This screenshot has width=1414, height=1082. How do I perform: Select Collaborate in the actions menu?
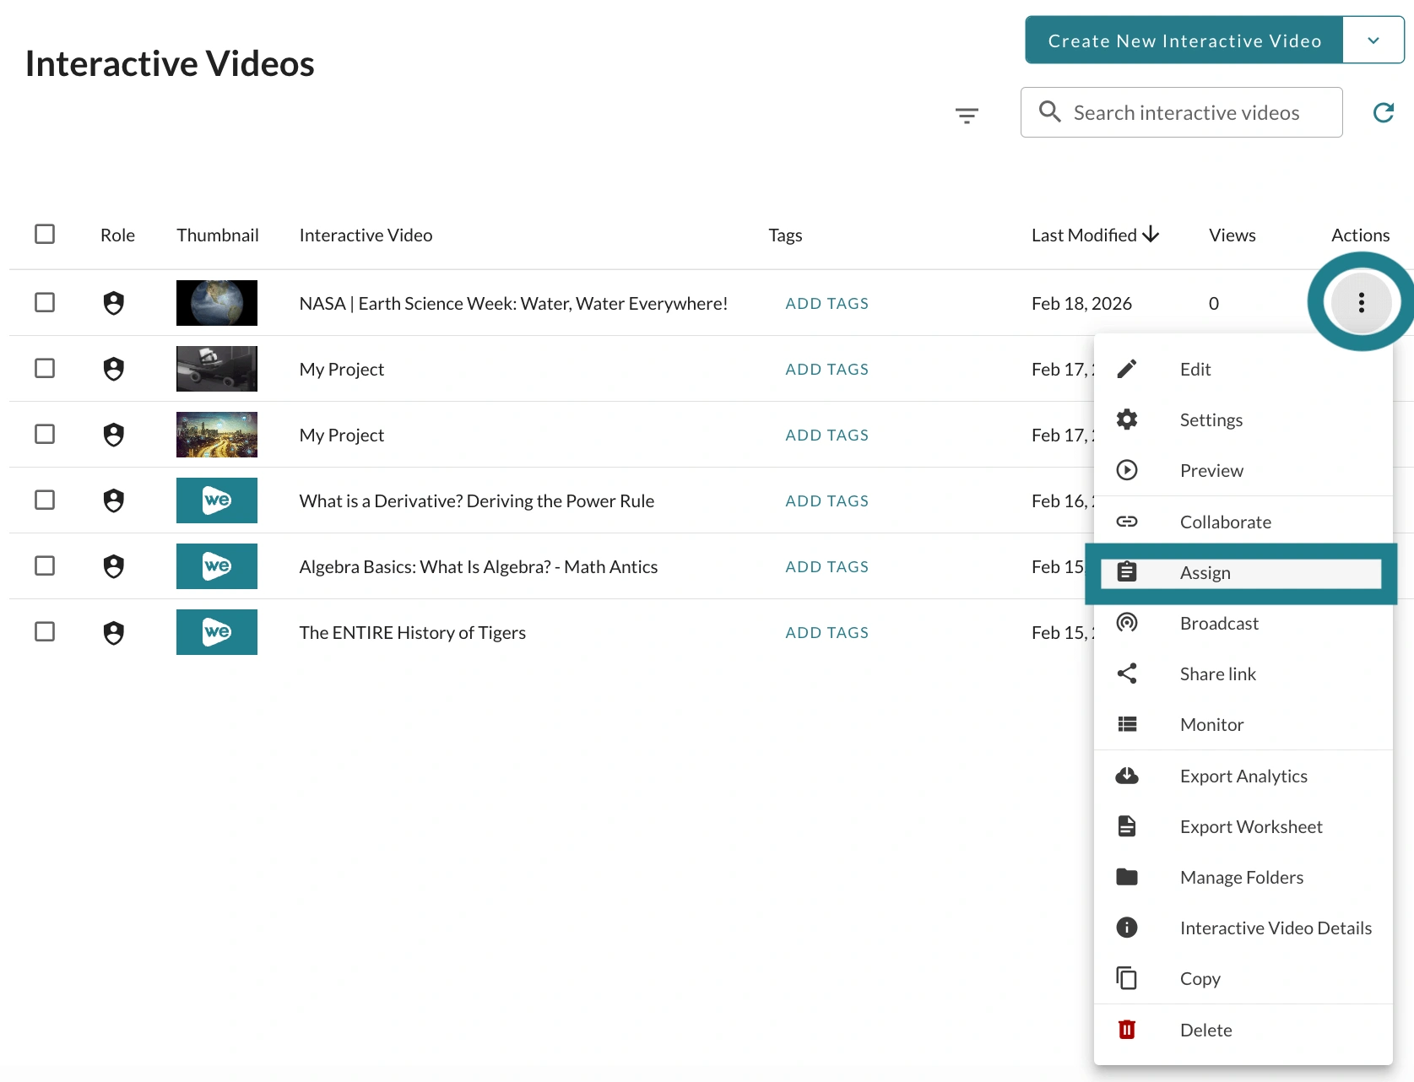tap(1243, 522)
